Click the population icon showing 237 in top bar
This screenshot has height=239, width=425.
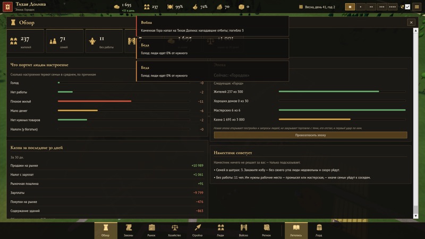[147, 7]
